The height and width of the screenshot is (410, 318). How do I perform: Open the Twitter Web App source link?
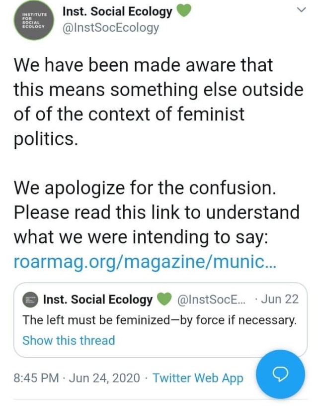pos(198,378)
